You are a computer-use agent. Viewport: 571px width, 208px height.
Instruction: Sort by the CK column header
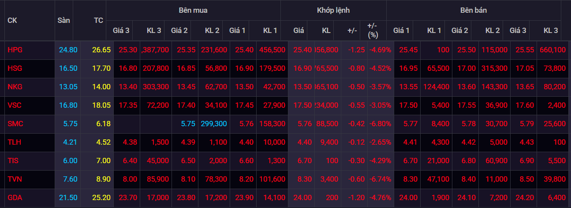click(x=12, y=20)
